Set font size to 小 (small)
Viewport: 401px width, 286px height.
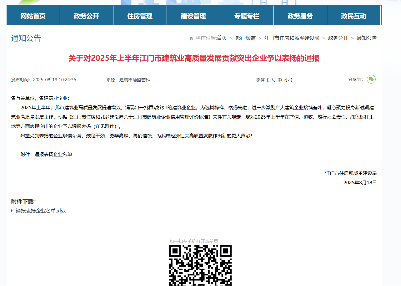pyautogui.click(x=287, y=80)
